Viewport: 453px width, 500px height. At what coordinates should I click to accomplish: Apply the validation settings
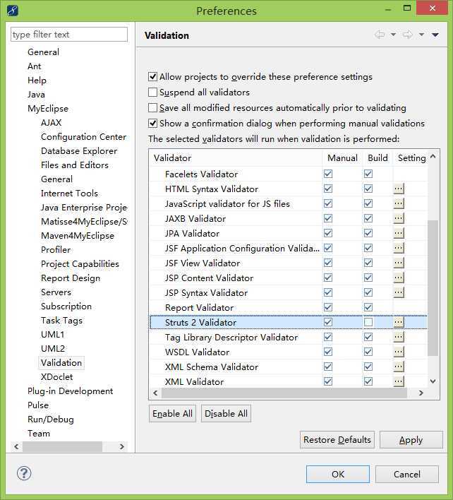[411, 440]
